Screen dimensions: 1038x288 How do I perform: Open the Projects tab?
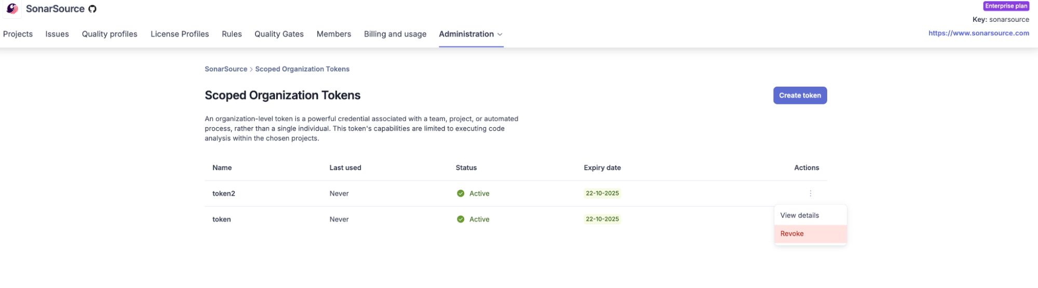point(18,34)
